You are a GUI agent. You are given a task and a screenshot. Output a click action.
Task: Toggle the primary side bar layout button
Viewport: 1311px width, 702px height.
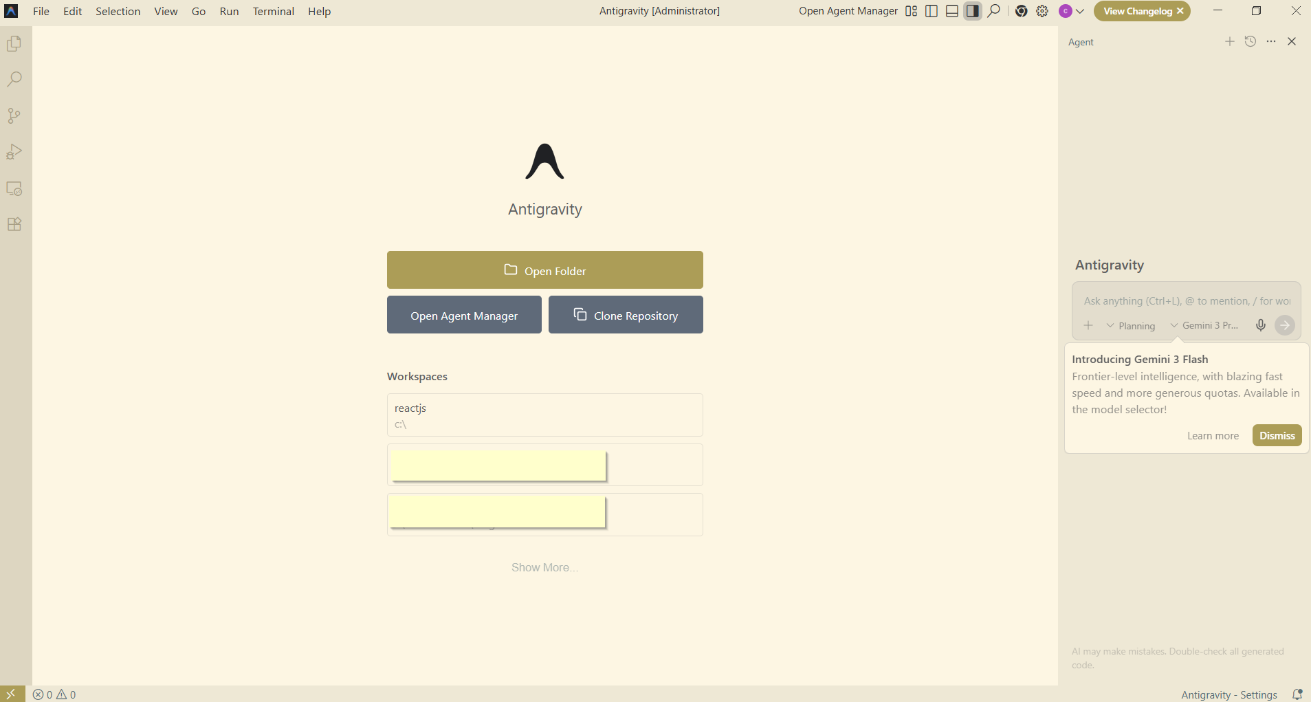(x=932, y=11)
